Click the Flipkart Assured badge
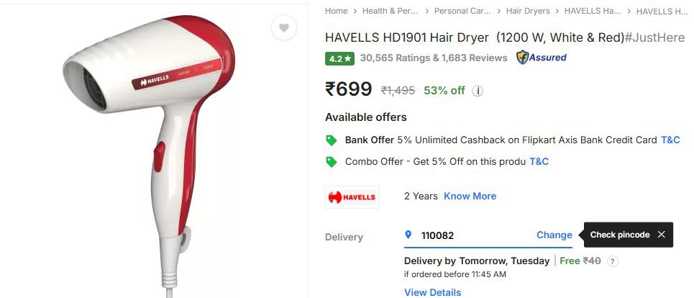Viewport: 694px width, 298px height. [541, 58]
